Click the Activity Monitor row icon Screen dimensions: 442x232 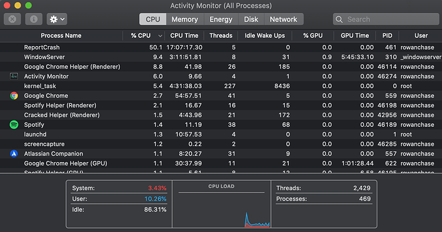[x=14, y=76]
